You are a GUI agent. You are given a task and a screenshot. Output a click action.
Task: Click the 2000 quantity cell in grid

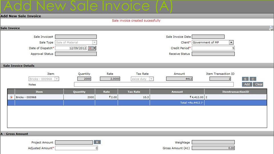click(79, 97)
